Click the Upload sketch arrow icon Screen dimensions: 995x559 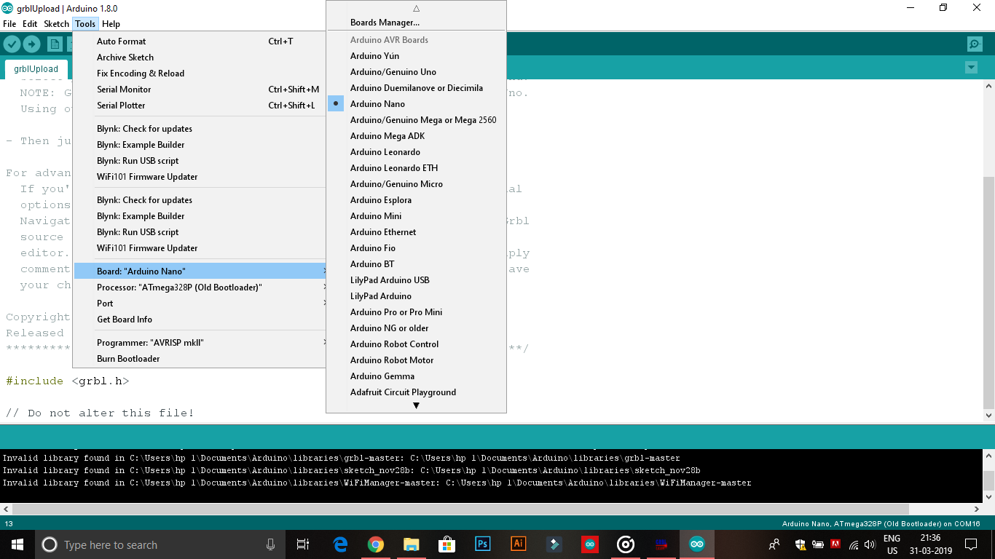31,44
